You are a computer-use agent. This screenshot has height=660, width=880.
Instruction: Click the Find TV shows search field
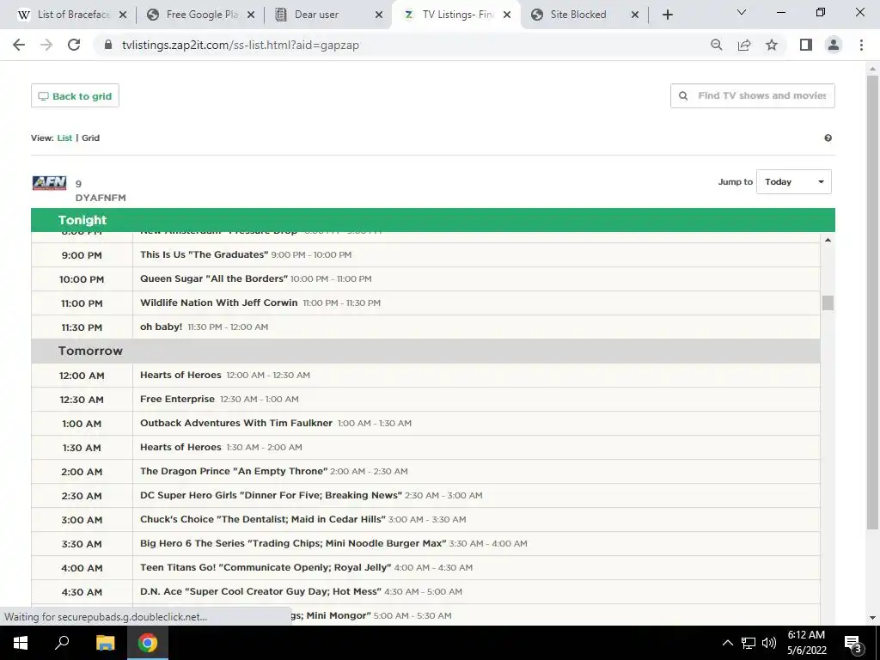[x=753, y=95]
